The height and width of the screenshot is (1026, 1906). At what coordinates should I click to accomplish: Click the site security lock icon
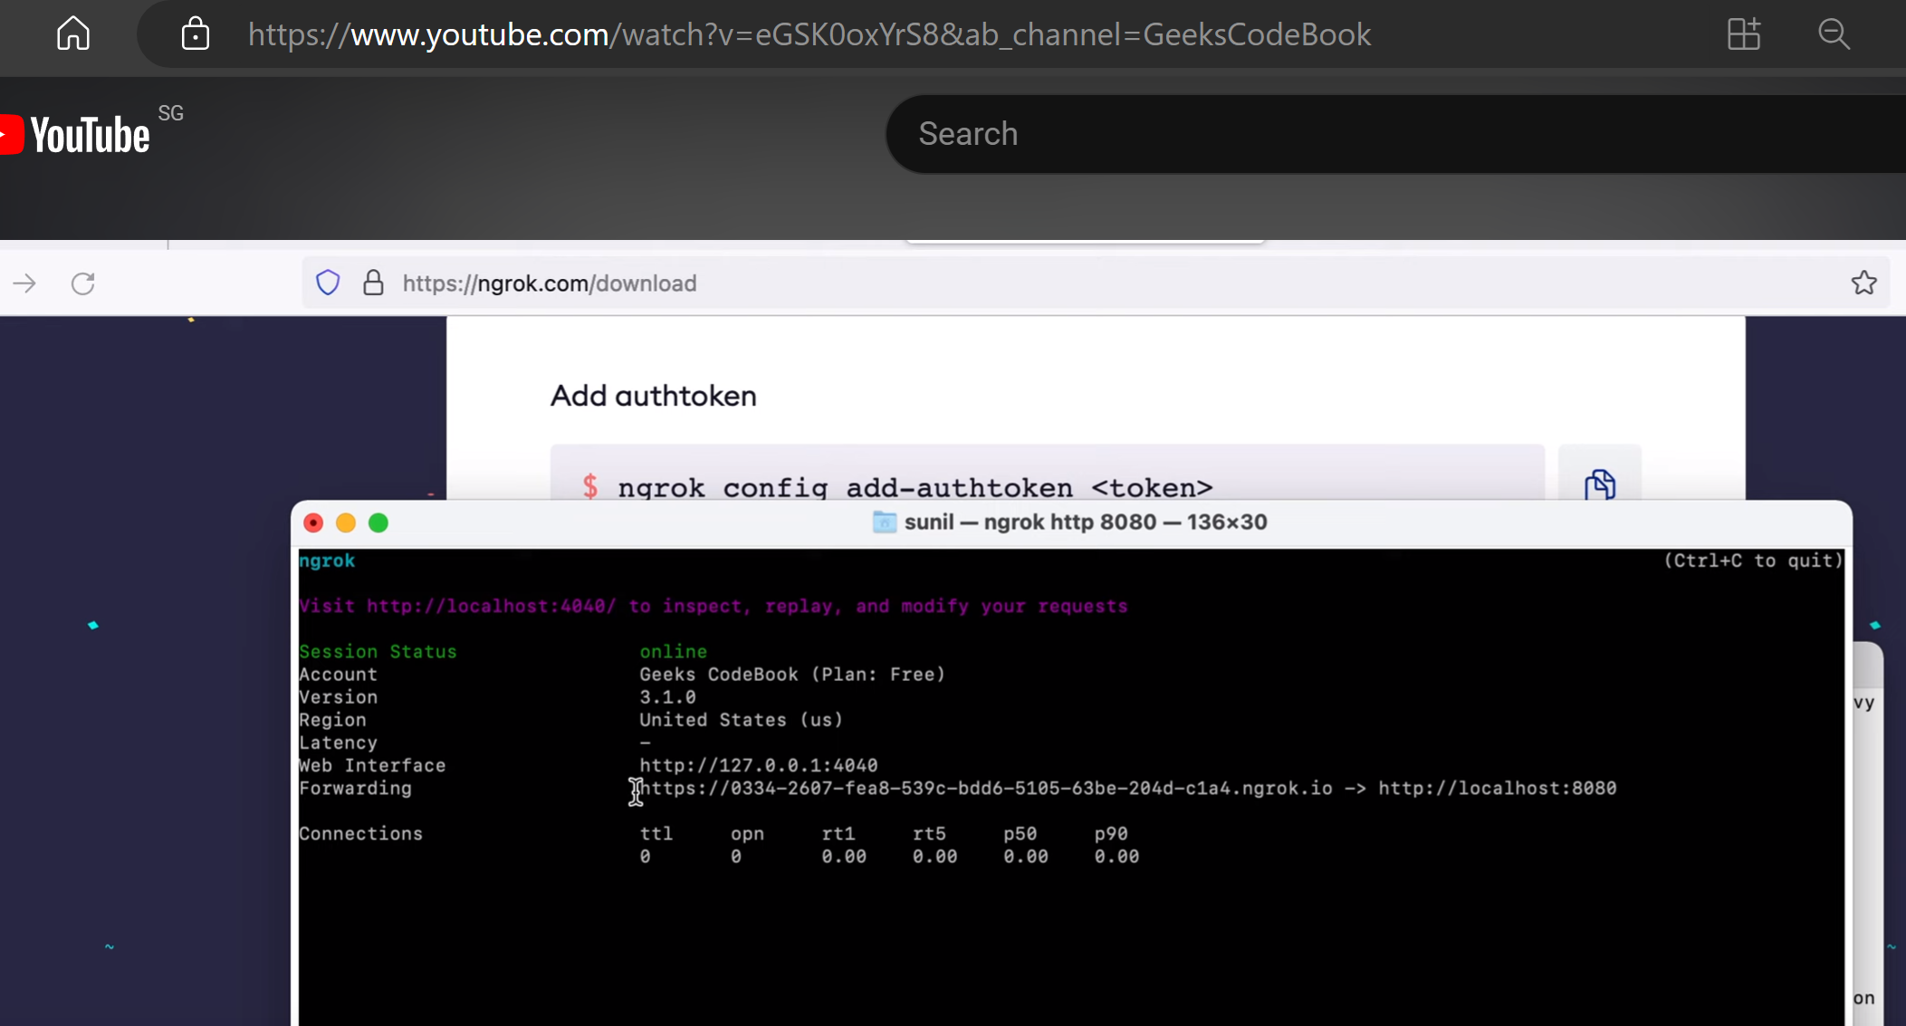[x=196, y=34]
